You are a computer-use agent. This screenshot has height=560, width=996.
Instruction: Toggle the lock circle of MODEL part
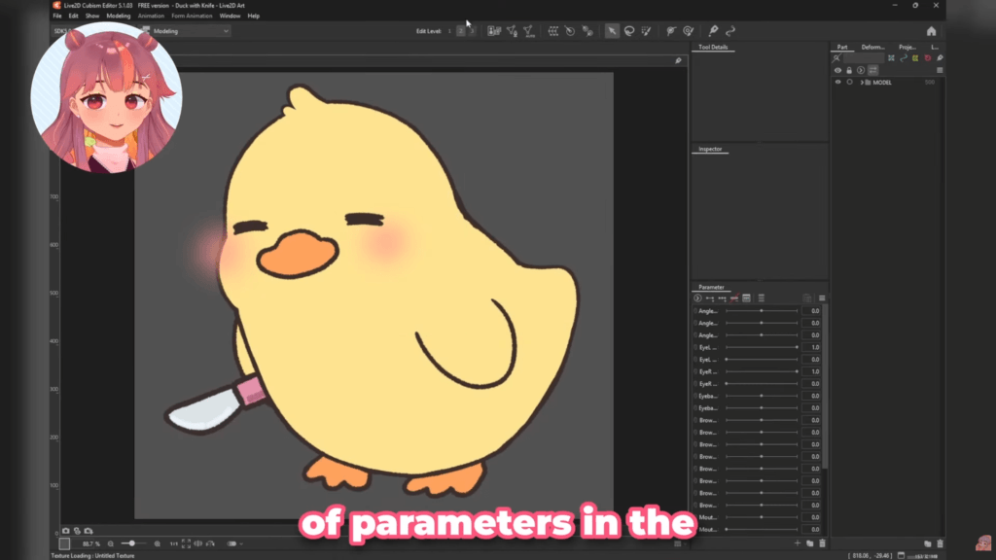[849, 83]
